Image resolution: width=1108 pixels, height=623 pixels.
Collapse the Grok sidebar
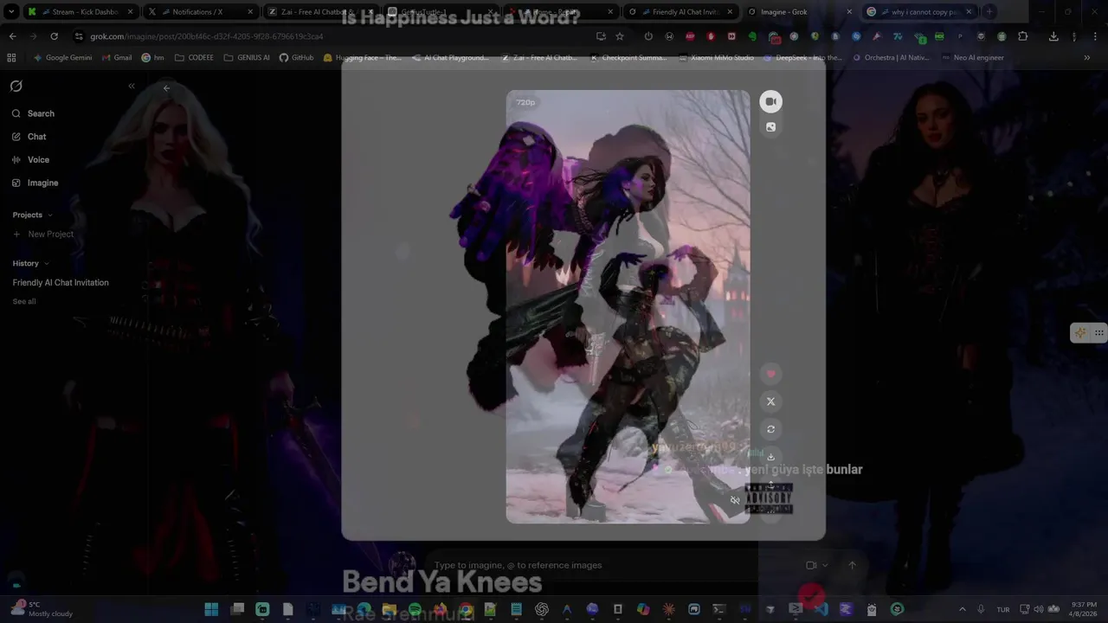132,87
